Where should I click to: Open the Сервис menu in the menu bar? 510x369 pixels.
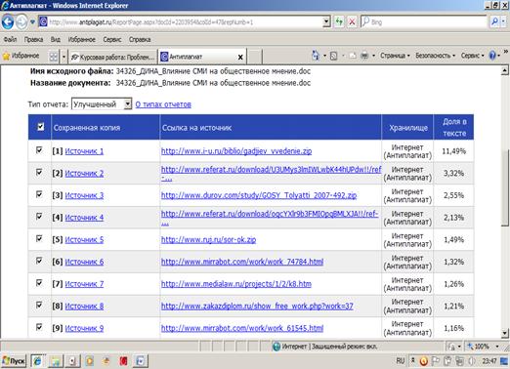[112, 39]
